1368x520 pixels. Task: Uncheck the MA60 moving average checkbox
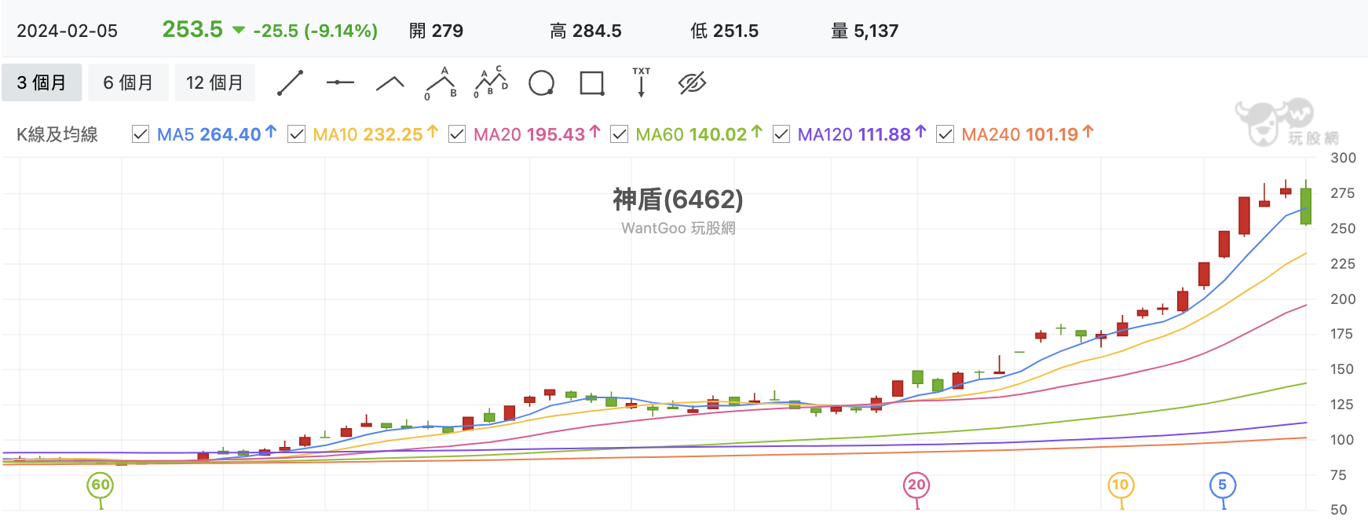[x=619, y=134]
